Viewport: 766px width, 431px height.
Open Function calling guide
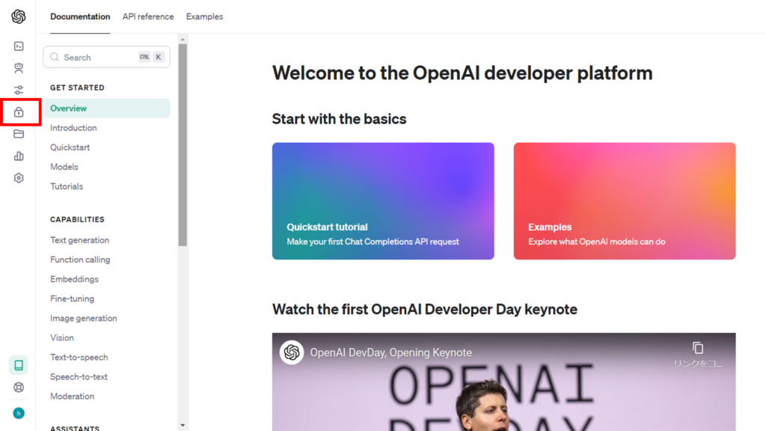80,260
